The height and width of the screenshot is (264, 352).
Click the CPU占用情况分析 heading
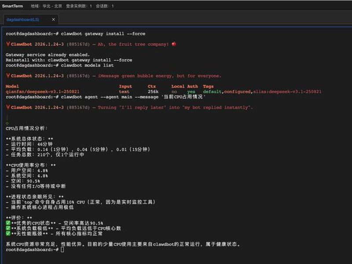point(26,128)
